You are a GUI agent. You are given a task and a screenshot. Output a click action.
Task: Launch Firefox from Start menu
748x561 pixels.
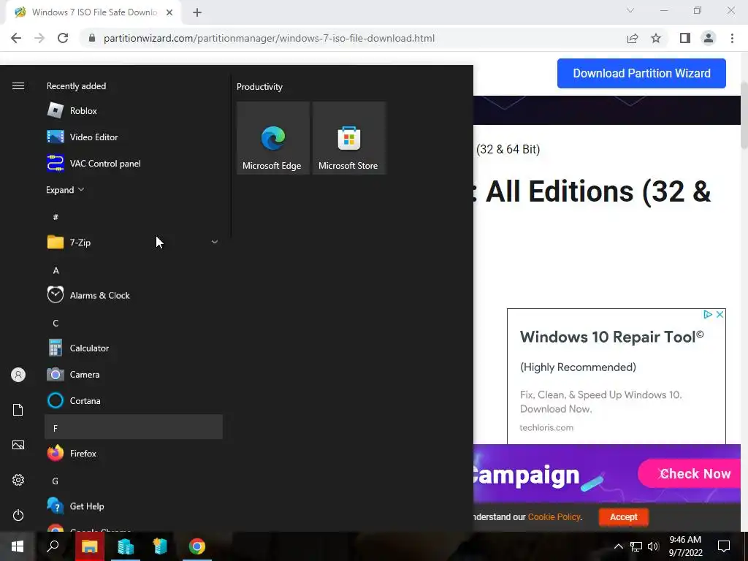tap(134, 453)
